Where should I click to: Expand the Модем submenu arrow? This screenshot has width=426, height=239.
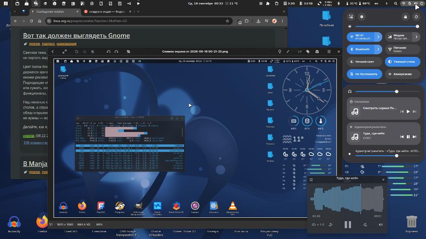416,37
